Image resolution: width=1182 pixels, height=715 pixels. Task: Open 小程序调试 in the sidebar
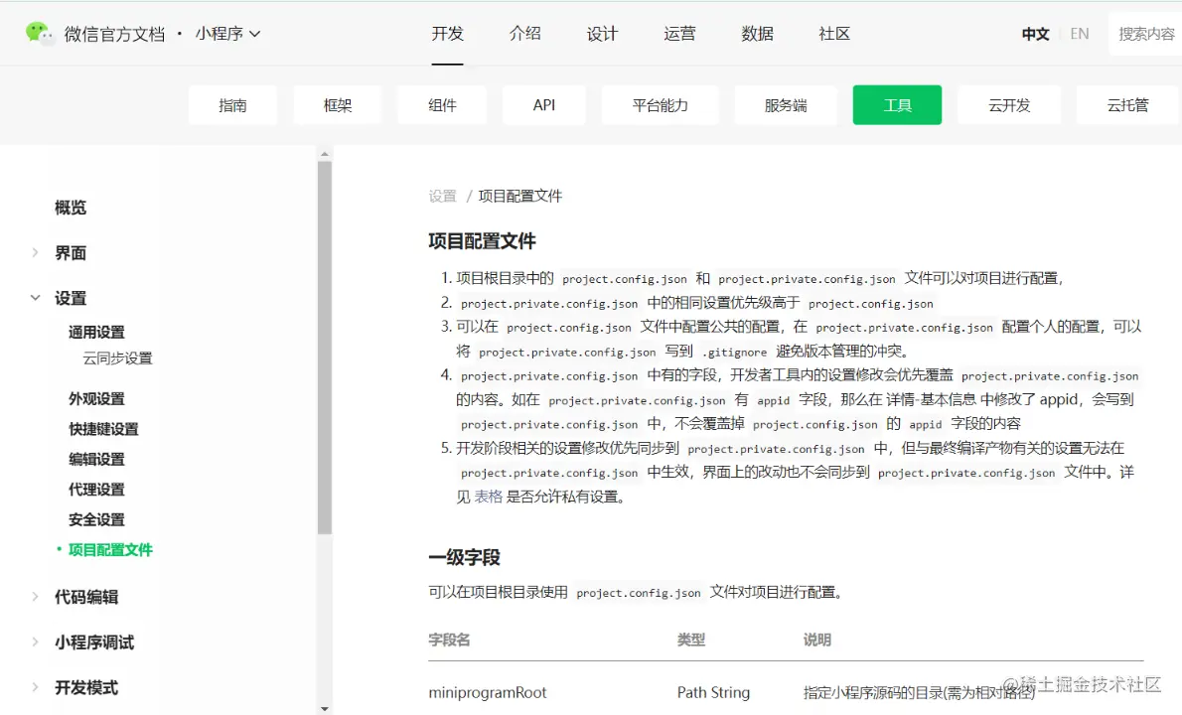[x=94, y=642]
